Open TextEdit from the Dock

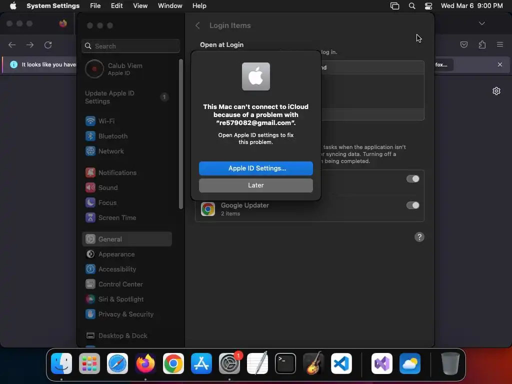click(x=257, y=363)
